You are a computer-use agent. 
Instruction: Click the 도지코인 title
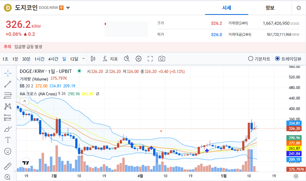[x=26, y=8]
